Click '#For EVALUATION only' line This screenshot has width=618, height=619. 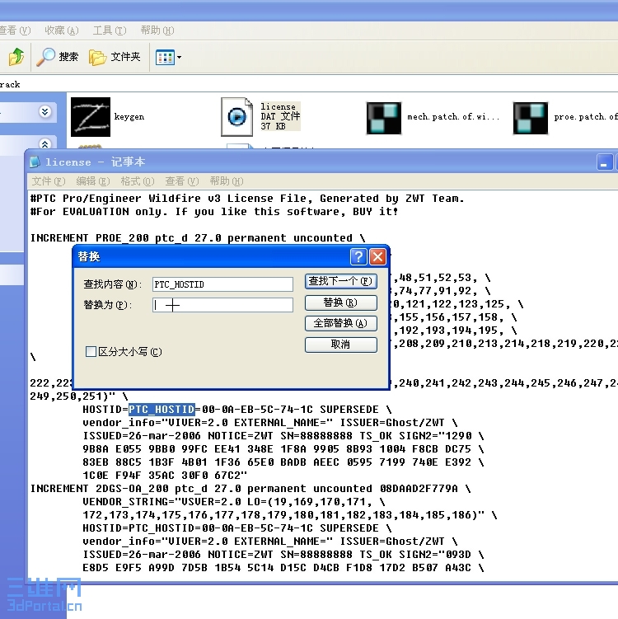tap(214, 212)
